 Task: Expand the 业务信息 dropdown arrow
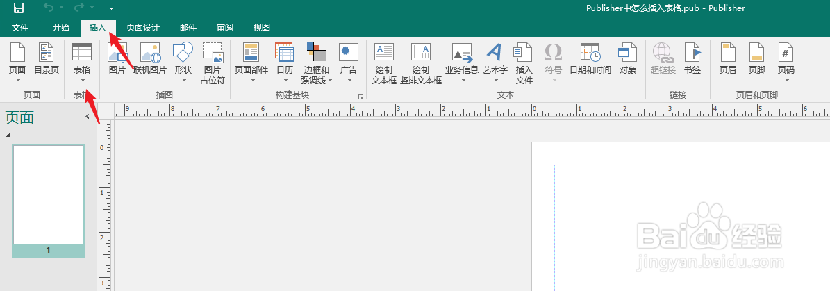(x=463, y=81)
